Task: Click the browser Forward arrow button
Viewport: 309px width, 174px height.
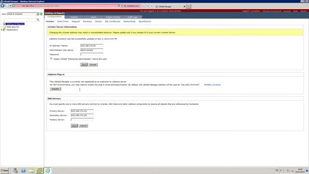Action: click(x=7, y=6)
